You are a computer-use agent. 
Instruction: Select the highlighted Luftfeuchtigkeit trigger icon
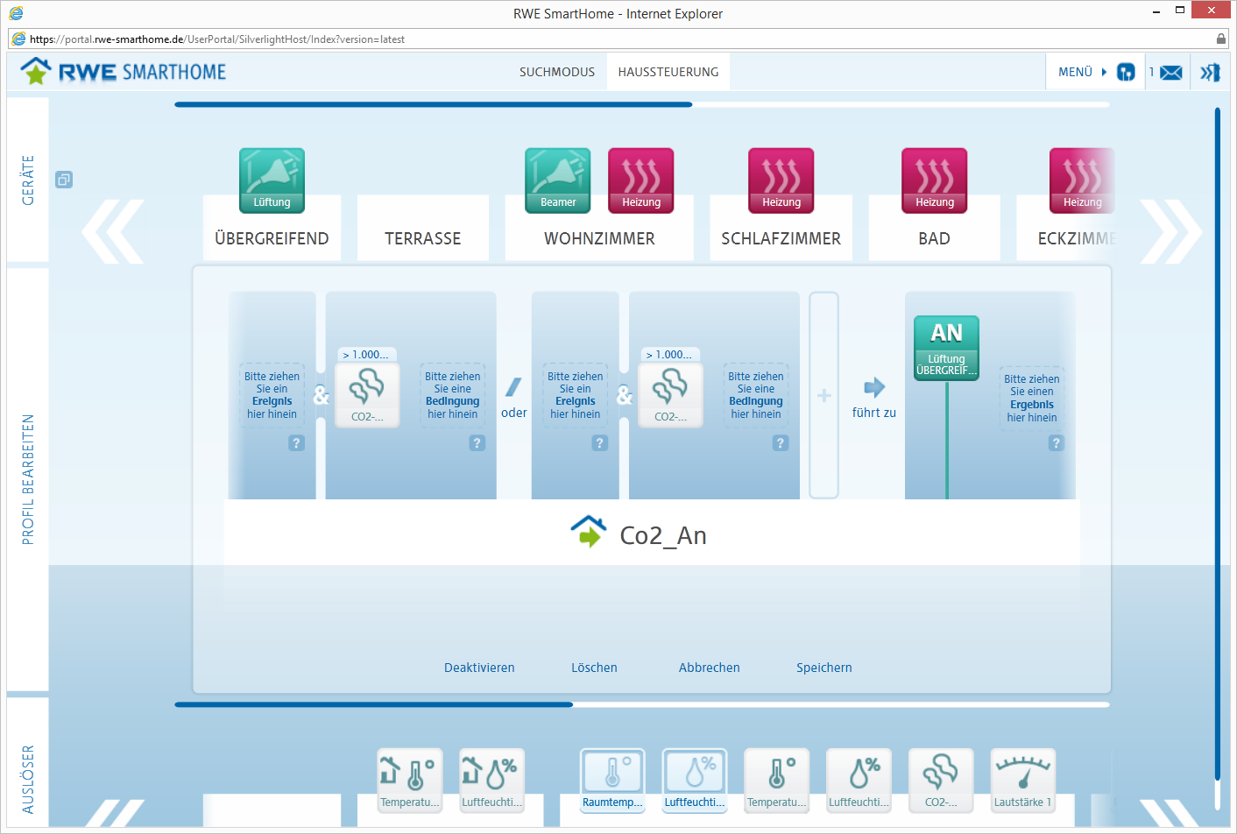click(695, 780)
